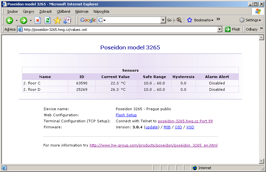
Task: Open the Úpravy menu
Action: click(28, 11)
